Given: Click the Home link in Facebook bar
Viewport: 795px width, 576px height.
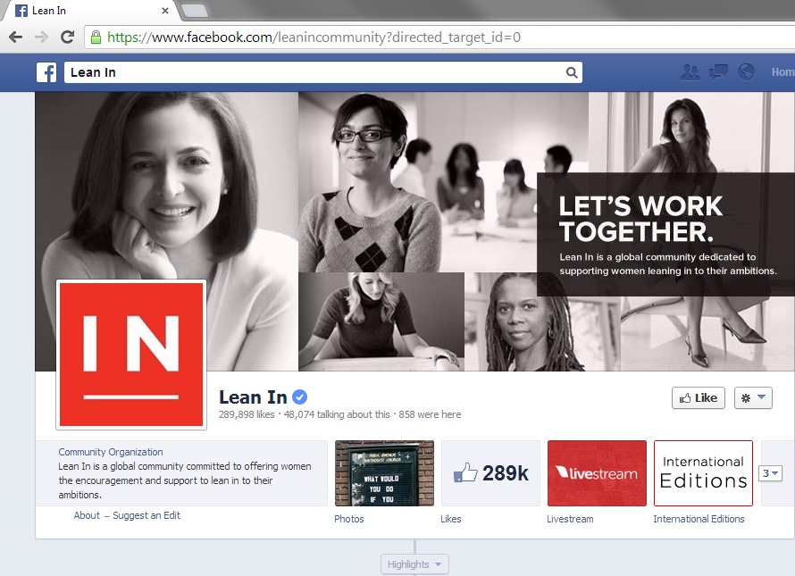Looking at the screenshot, I should coord(782,72).
